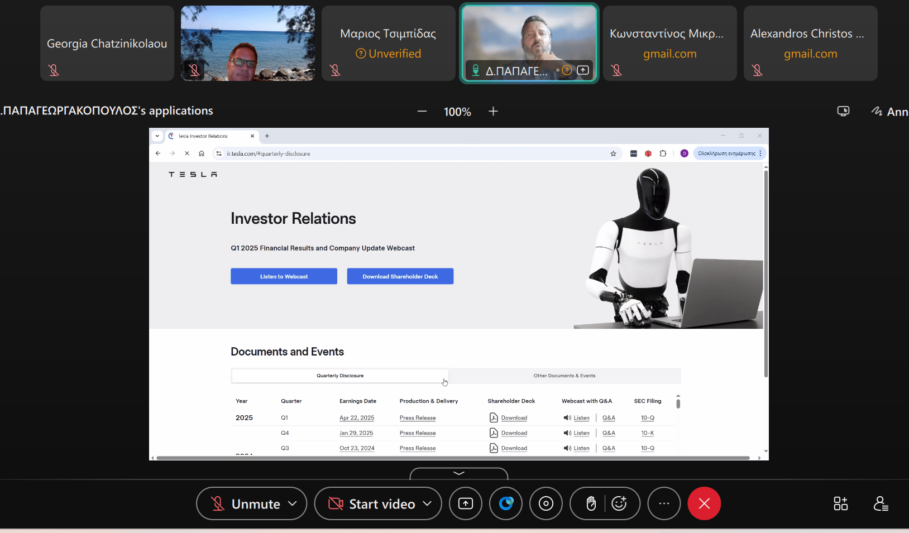Open the reactions smiley icon
This screenshot has width=909, height=533.
[619, 503]
